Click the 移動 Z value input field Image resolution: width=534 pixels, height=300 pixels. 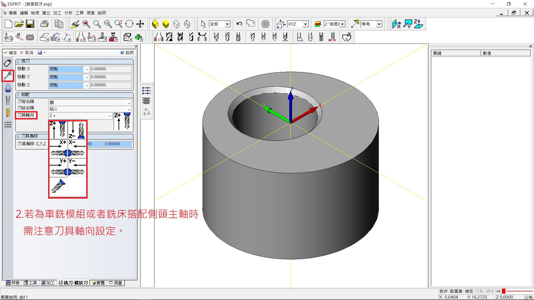click(111, 85)
